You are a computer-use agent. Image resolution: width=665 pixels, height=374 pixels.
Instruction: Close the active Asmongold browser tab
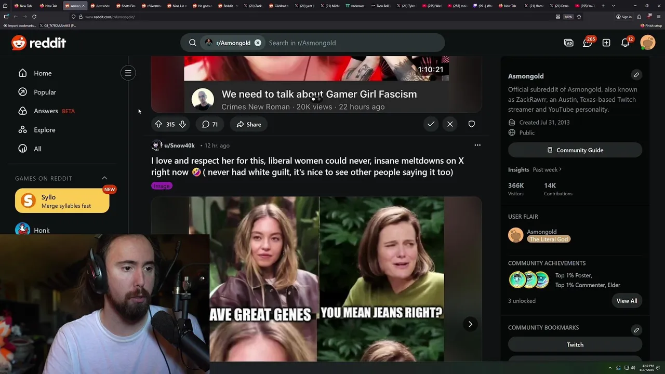click(83, 6)
